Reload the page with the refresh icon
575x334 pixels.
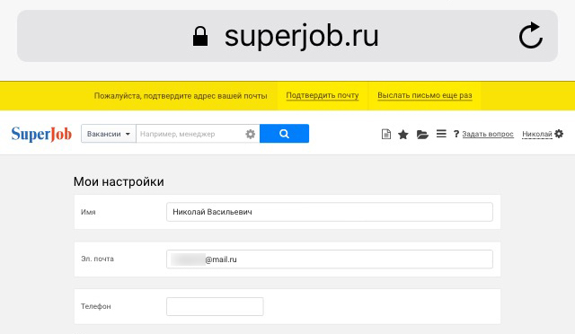(531, 36)
